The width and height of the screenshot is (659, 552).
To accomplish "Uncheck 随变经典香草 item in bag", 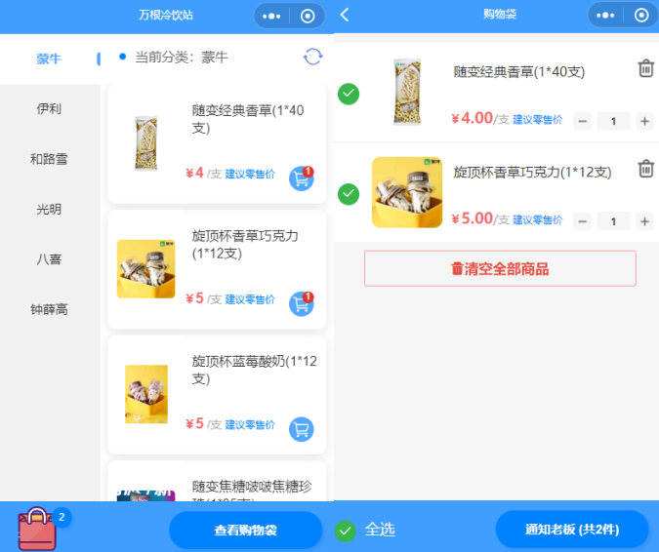I will tap(349, 94).
